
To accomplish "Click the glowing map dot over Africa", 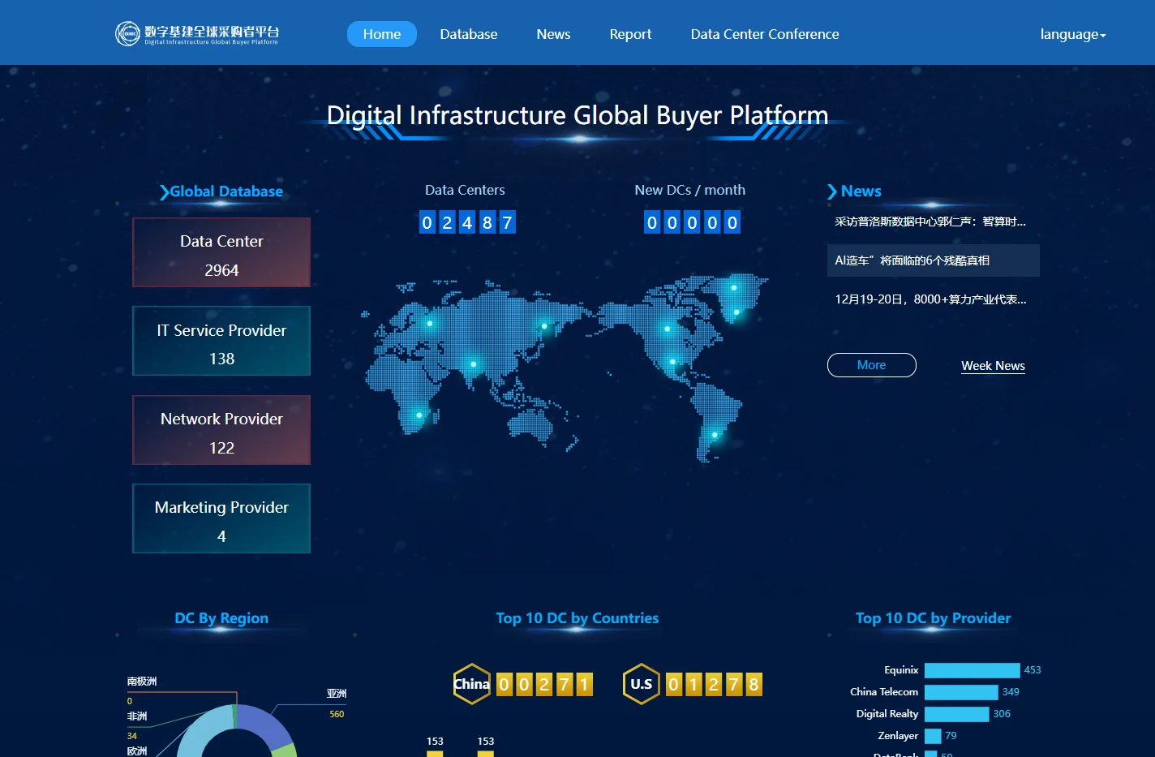I will pyautogui.click(x=419, y=415).
